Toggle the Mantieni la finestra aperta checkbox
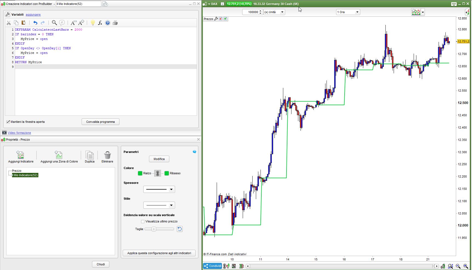The image size is (472, 270). click(8, 122)
